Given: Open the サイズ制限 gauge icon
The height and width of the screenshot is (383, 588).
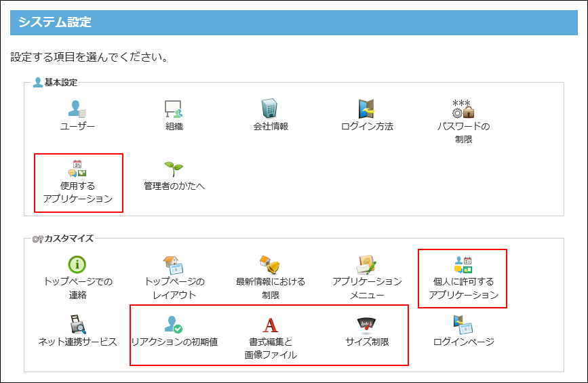Looking at the screenshot, I should (366, 325).
